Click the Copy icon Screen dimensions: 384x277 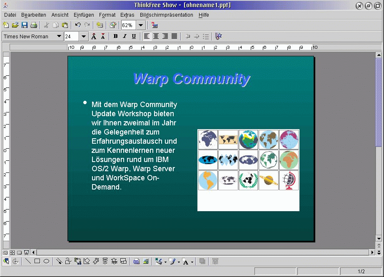56,25
